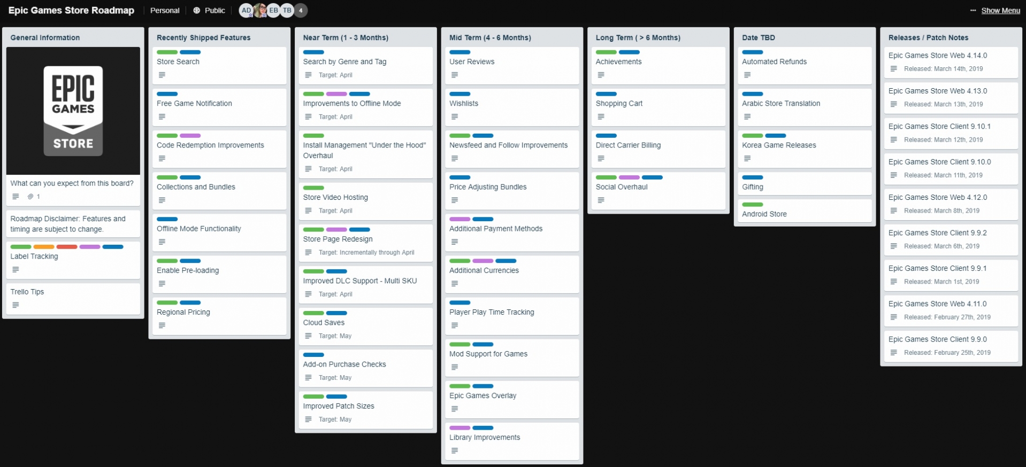Click description icon on Wishlists card
Image resolution: width=1026 pixels, height=467 pixels.
455,116
